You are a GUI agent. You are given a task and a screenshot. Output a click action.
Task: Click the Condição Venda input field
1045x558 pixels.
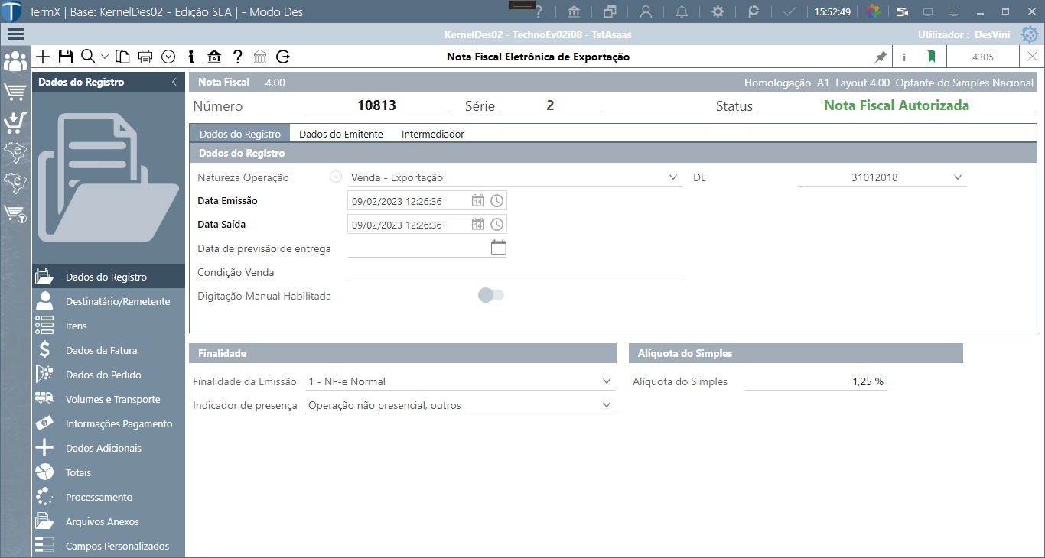point(515,272)
